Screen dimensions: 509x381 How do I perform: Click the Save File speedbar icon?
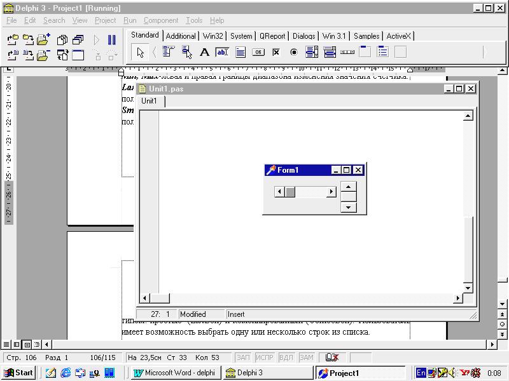pyautogui.click(x=28, y=55)
